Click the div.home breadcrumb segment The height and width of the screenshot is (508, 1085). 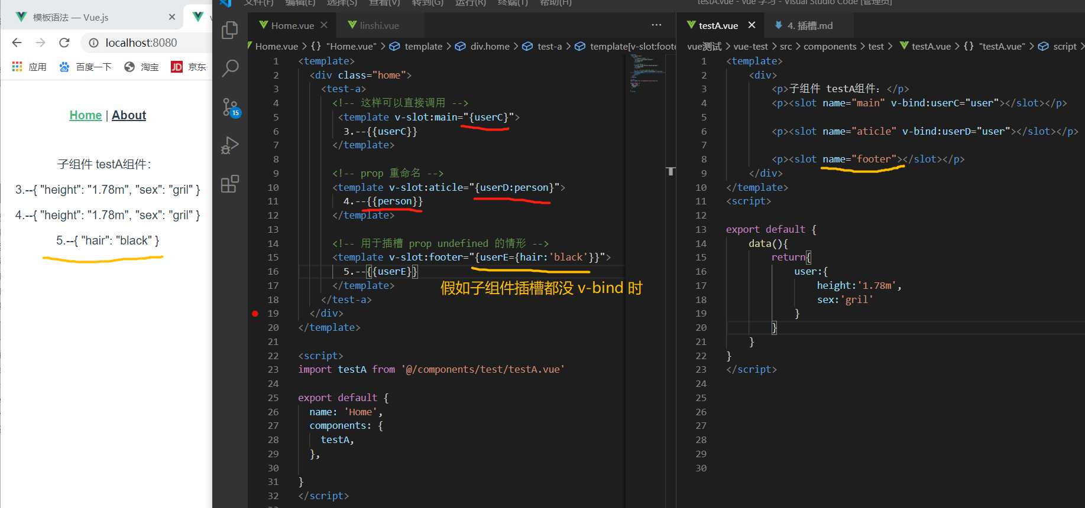tap(482, 46)
